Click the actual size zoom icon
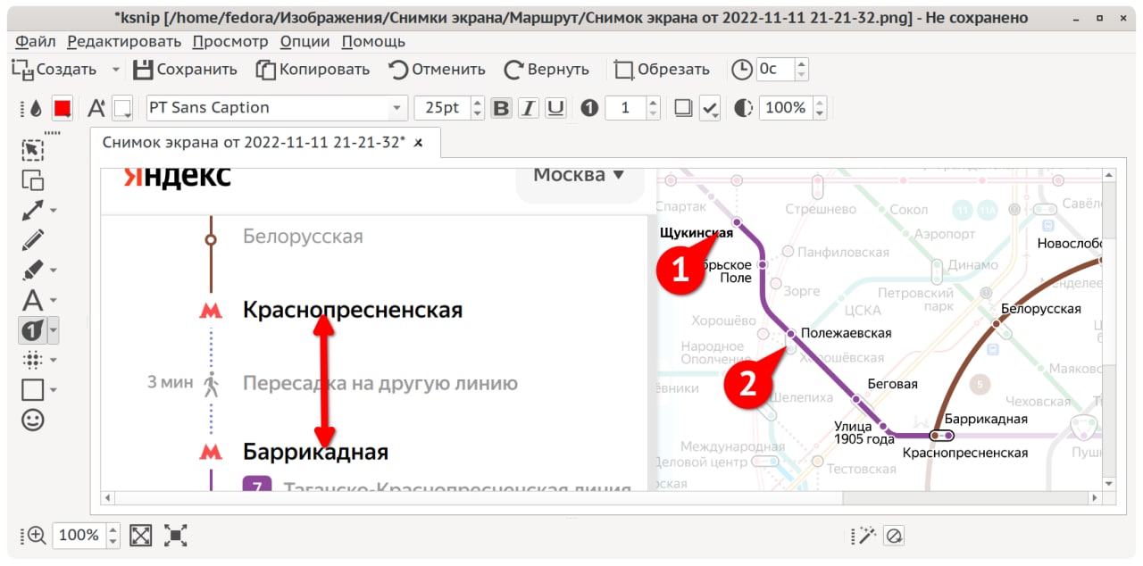Viewport: 1143px width, 566px height. pos(175,536)
